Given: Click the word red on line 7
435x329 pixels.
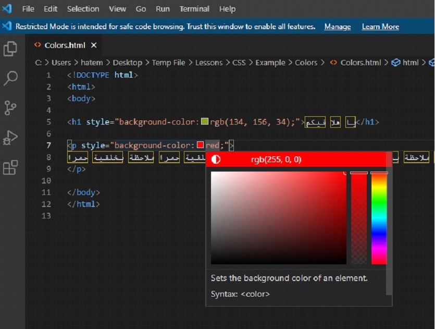Looking at the screenshot, I should (212, 145).
